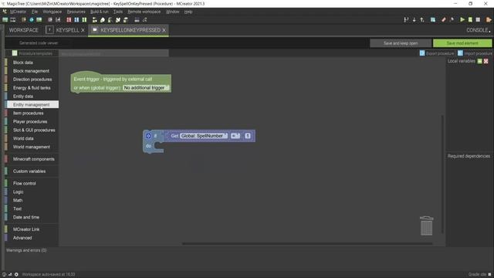Click the down arrow pull toolbar icon
The height and width of the screenshot is (278, 494).
click(x=414, y=19)
